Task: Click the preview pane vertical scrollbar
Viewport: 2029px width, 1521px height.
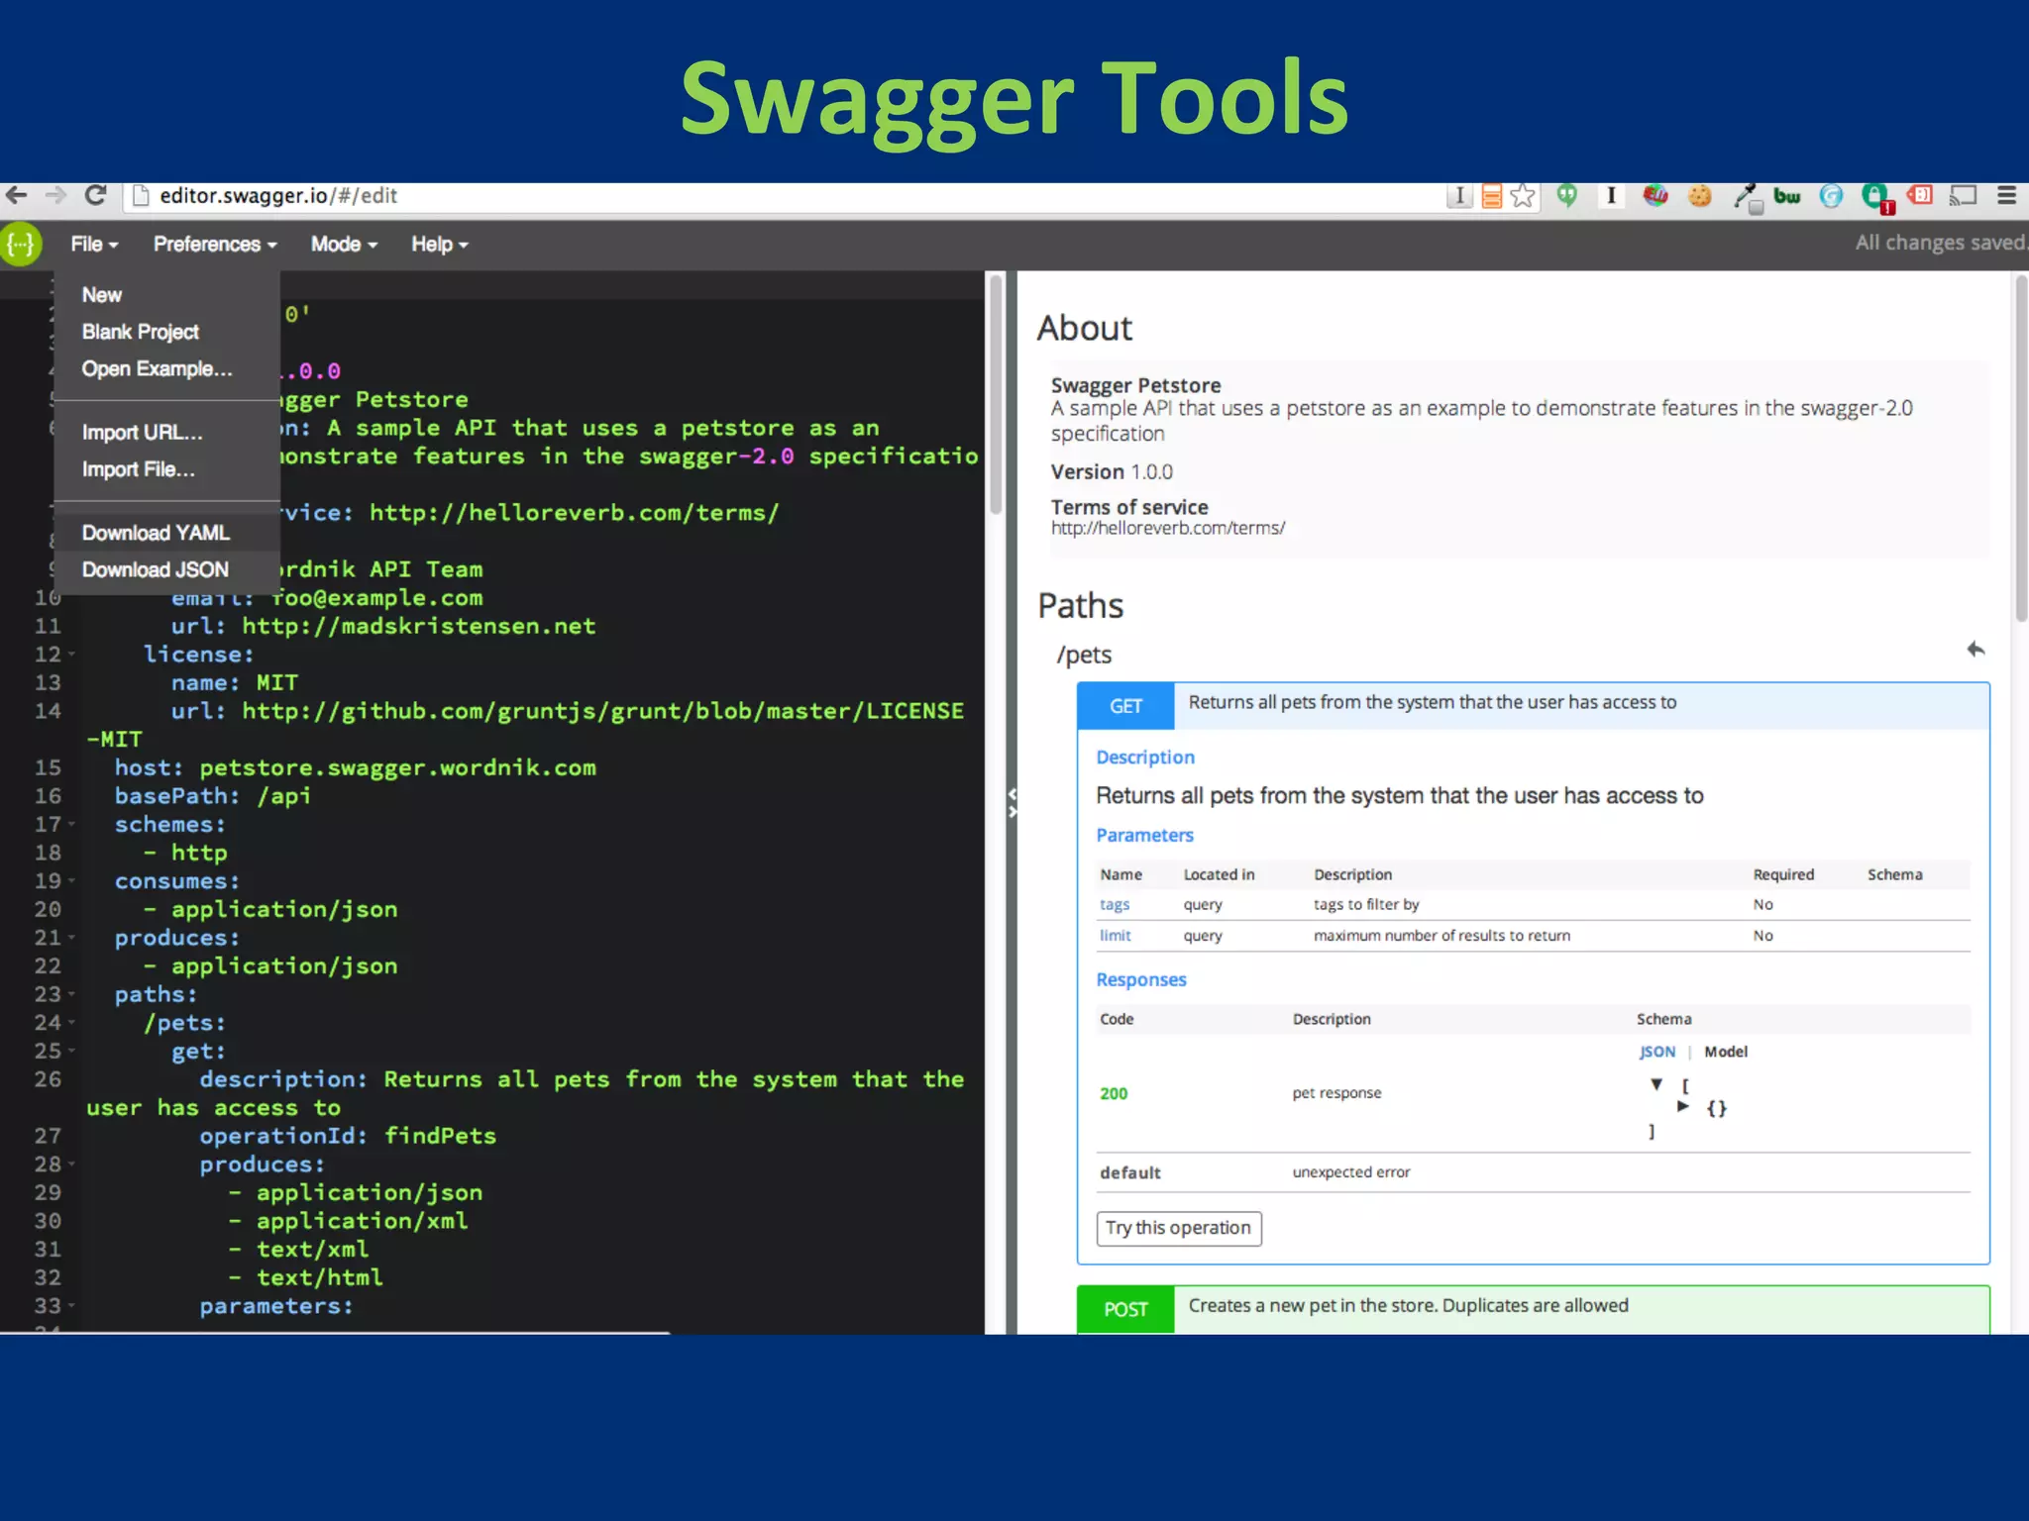Action: 2021,449
